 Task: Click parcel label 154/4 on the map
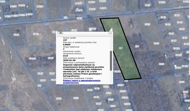(97, 97)
